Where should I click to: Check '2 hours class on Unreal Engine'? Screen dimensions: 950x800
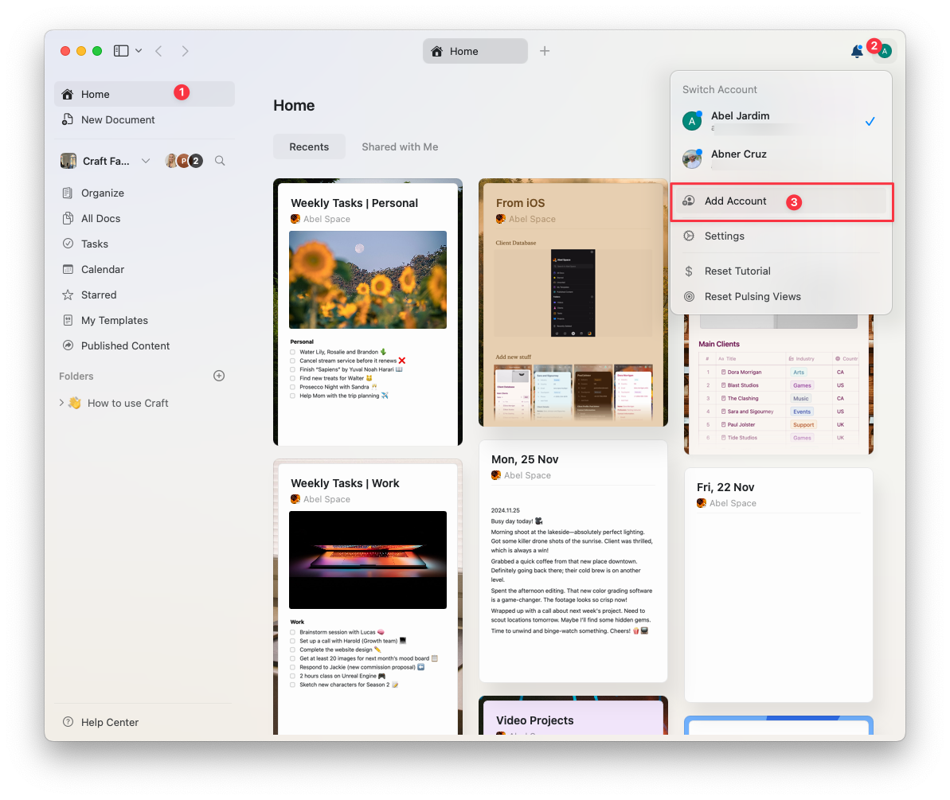(x=292, y=676)
